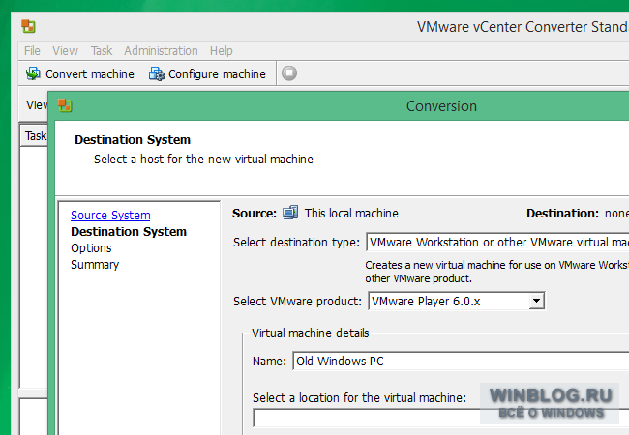Click the Conversion dialog title icon
Screen dimensions: 629x435
click(x=65, y=105)
